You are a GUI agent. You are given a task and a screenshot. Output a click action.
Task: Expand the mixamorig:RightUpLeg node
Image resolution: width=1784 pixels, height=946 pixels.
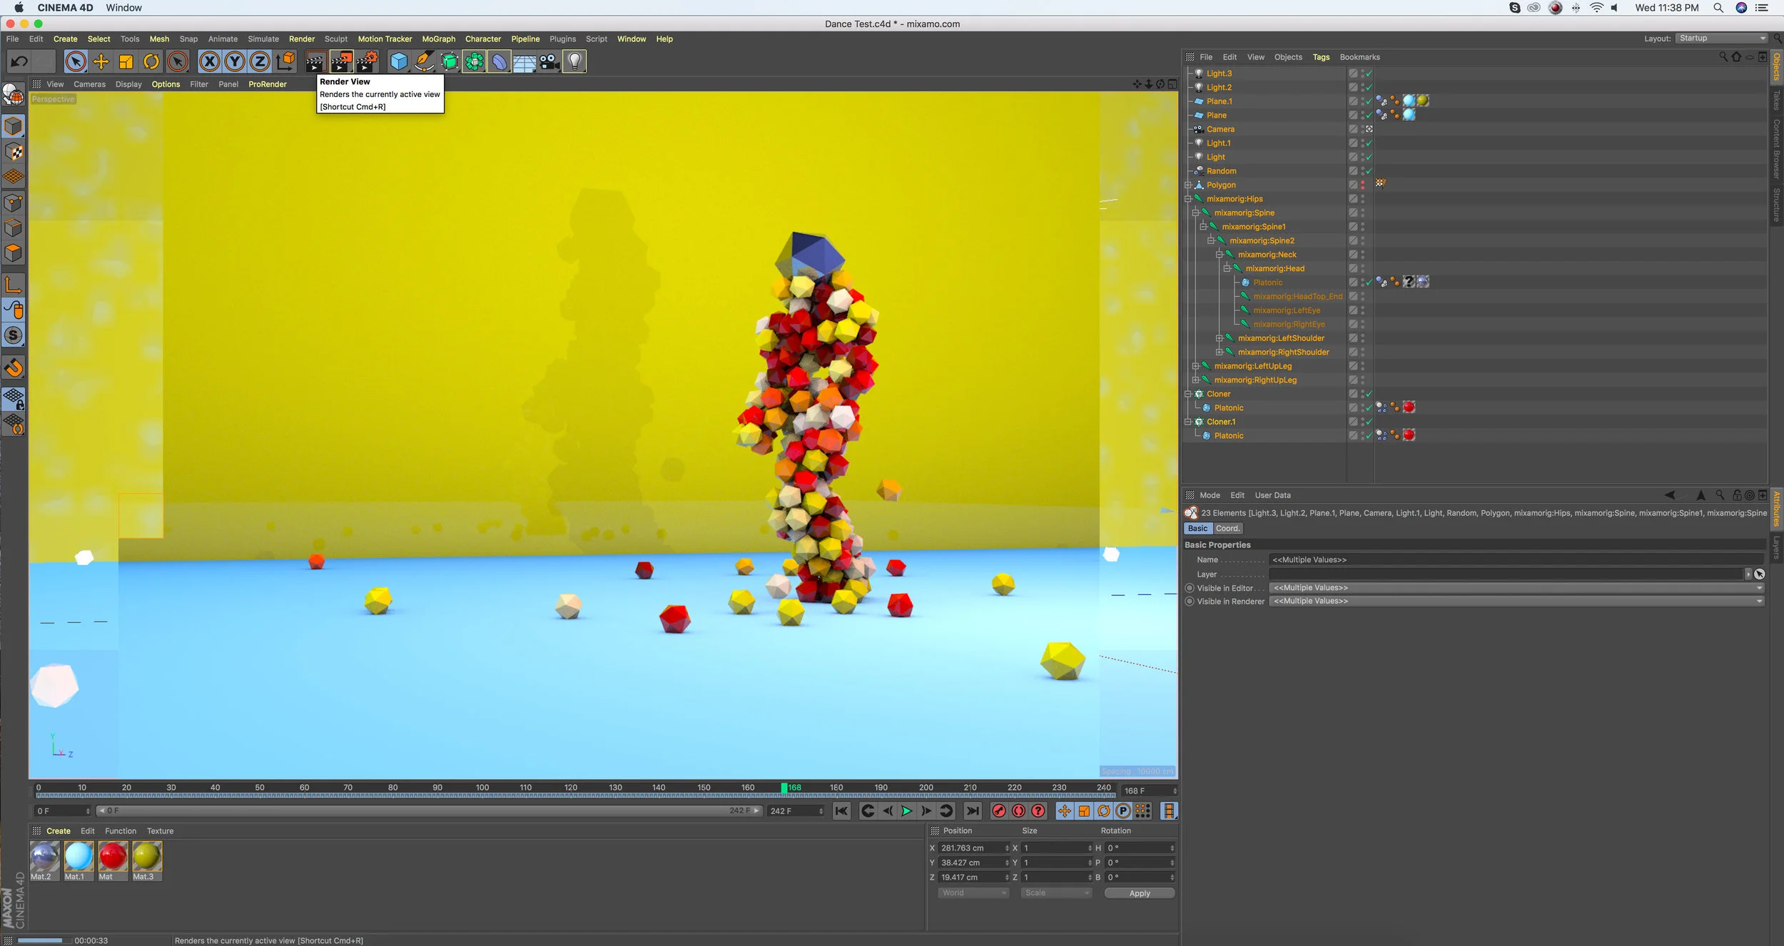click(1196, 380)
